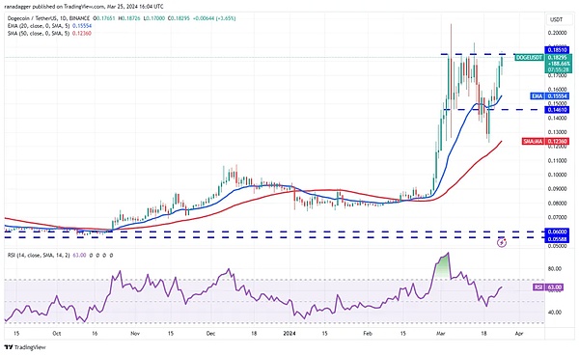Open the USDT currency selector
The height and width of the screenshot is (355, 579).
557,19
